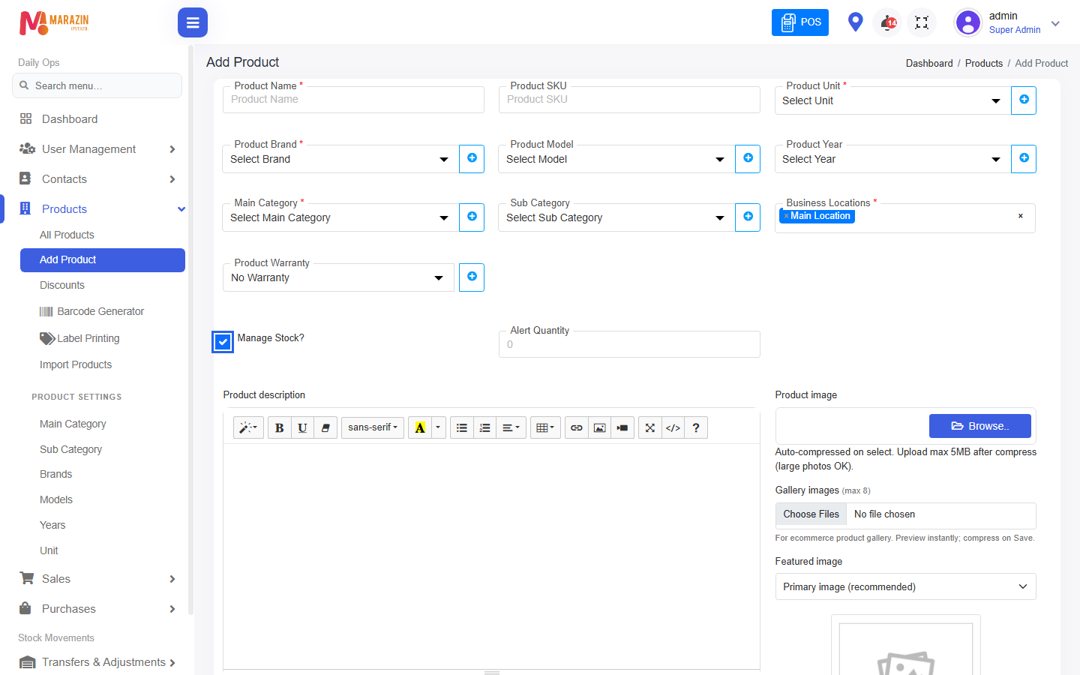Click the eraser remove-format icon
Image resolution: width=1080 pixels, height=675 pixels.
[325, 427]
